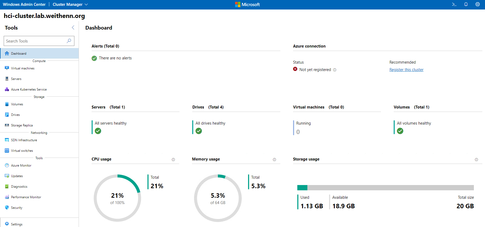Click the Memory usage info icon
This screenshot has width=485, height=227.
pos(274,159)
